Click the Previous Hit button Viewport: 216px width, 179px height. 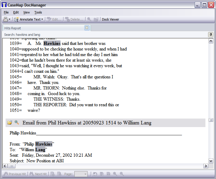(x=15, y=174)
